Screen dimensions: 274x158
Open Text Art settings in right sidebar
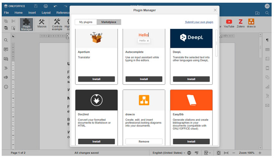pos(267,96)
